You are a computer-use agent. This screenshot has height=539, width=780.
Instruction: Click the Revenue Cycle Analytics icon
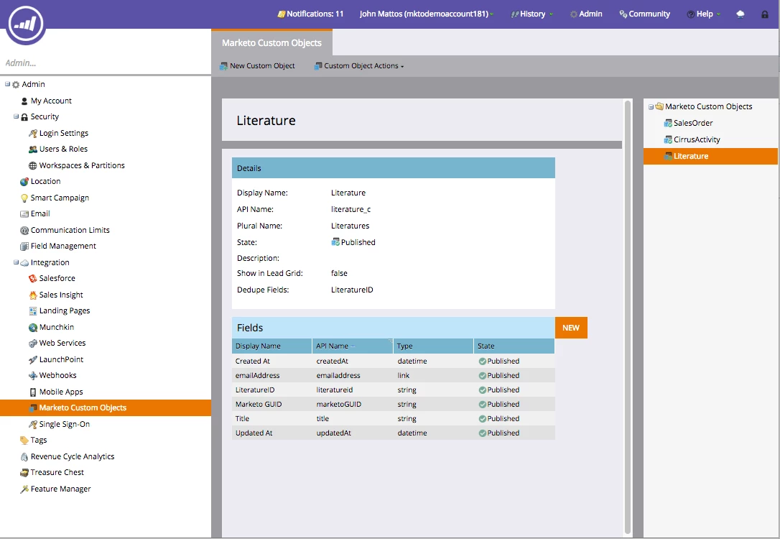24,457
